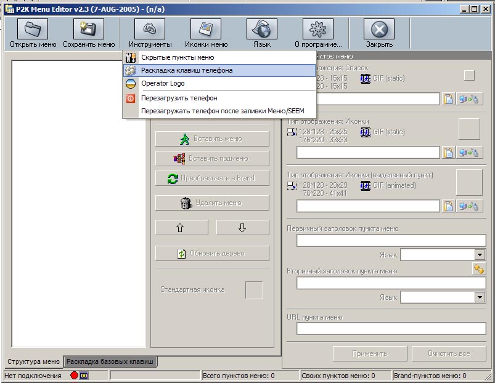The height and width of the screenshot is (383, 495).
Task: Open the 'Язык' language toolbar button
Action: pos(262,33)
